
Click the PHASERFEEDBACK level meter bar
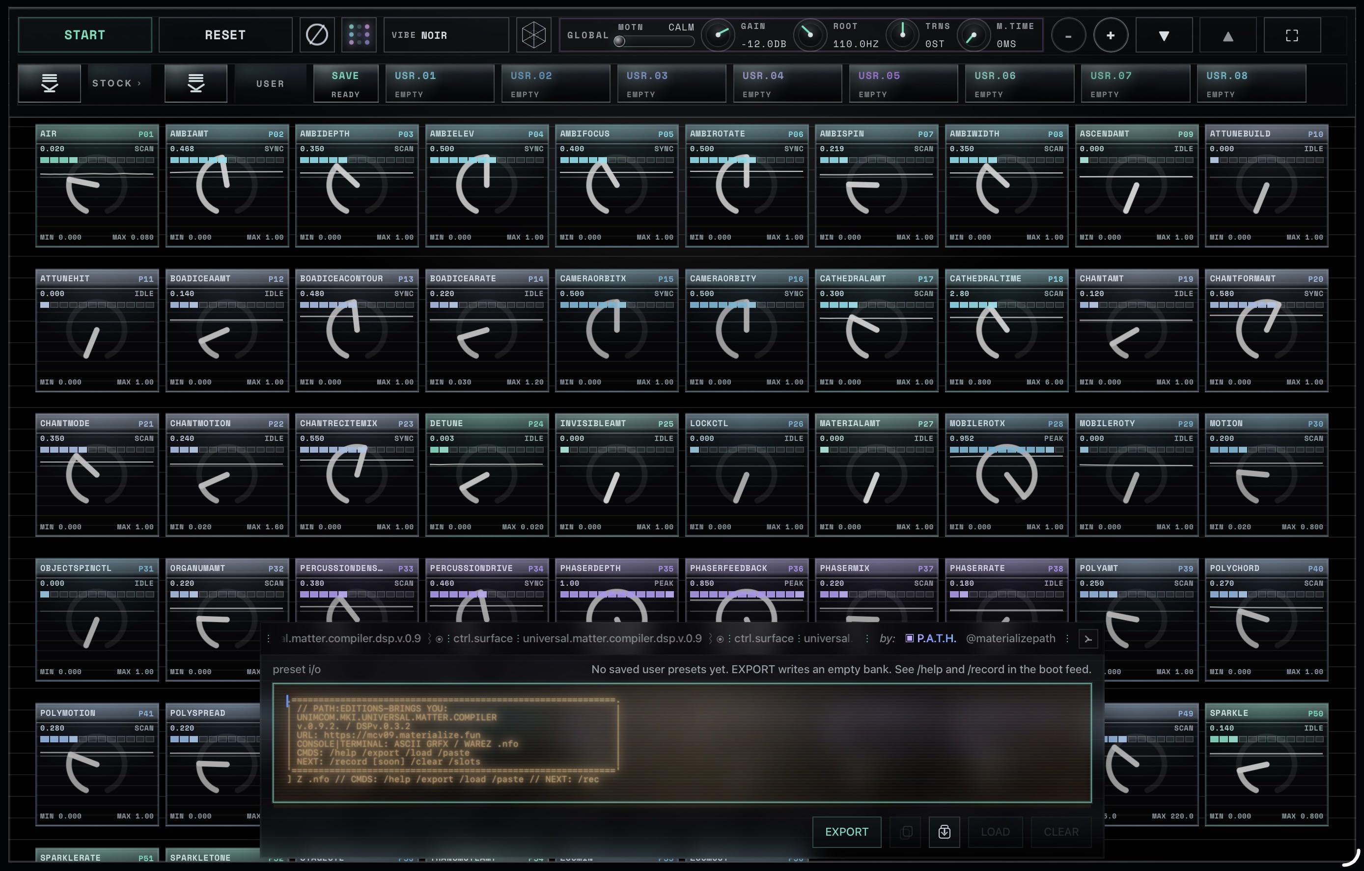747,595
